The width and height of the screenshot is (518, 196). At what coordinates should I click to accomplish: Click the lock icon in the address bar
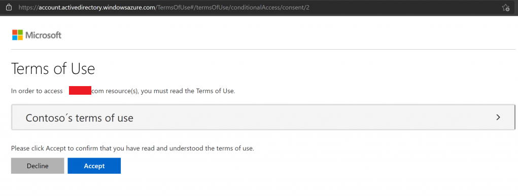click(9, 7)
